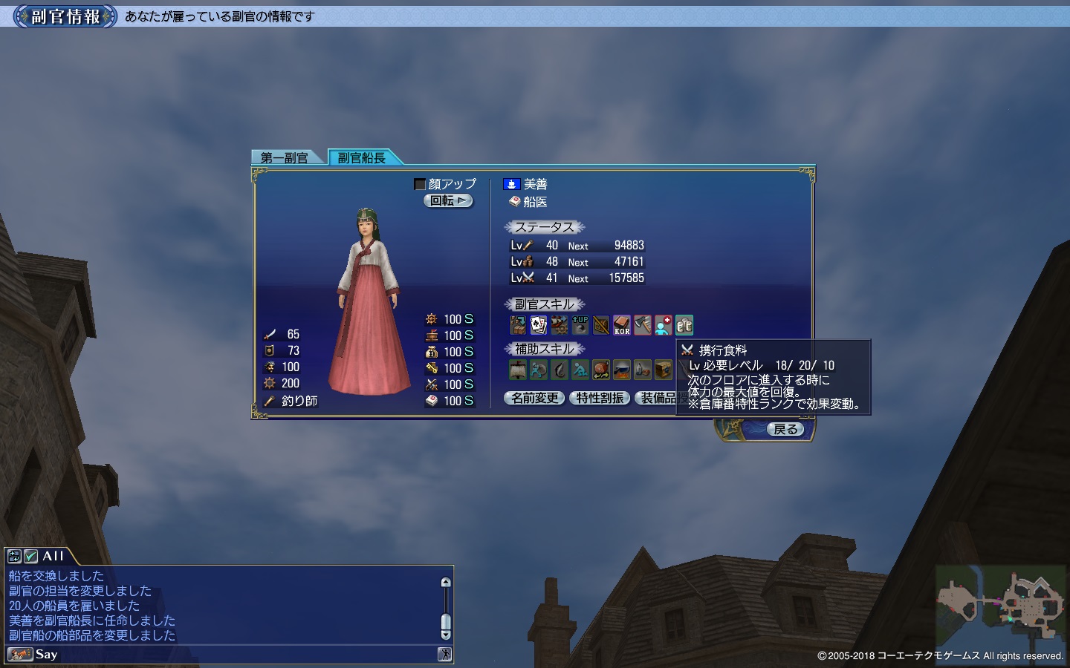Click the adventure level 40 row
Screen dimensions: 1070x668
click(577, 245)
